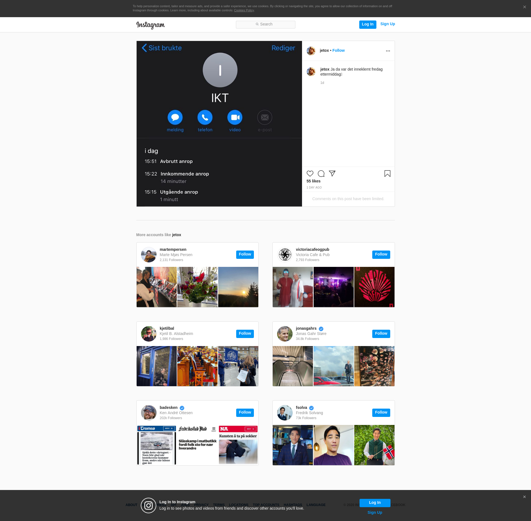The image size is (531, 521).
Task: Open the TOP ACCOUNTS footer link
Action: point(266,505)
